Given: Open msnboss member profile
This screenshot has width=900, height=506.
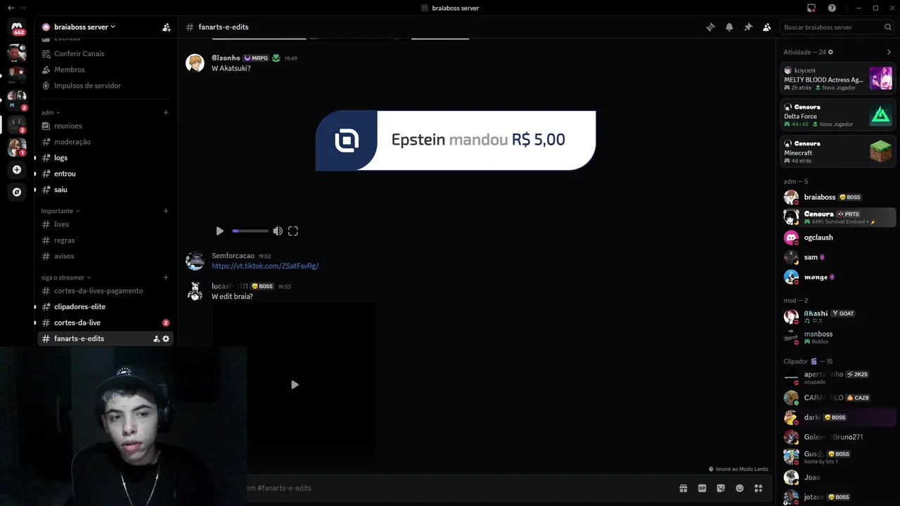Looking at the screenshot, I should (837, 337).
